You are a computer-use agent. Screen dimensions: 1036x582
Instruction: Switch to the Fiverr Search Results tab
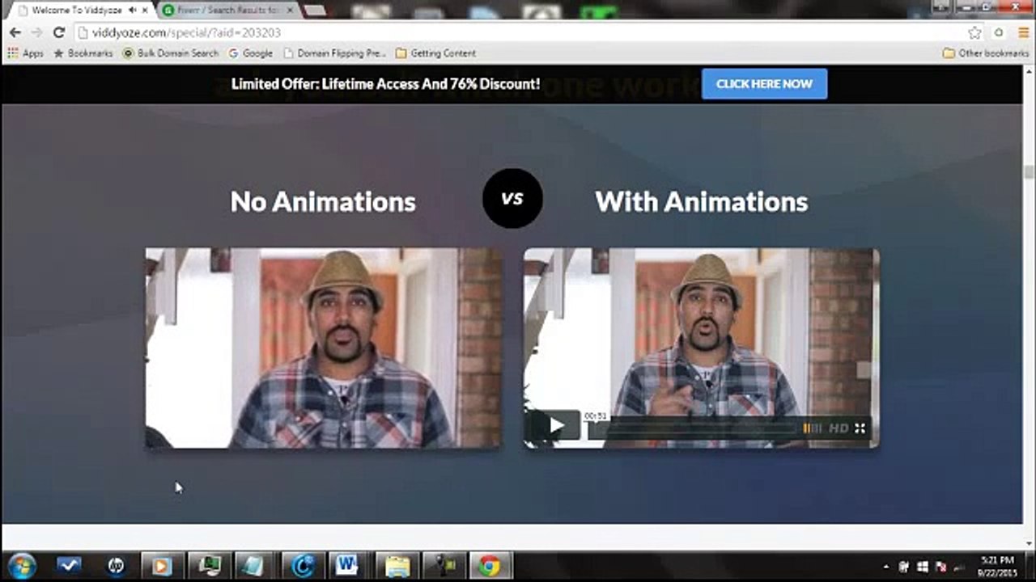click(x=229, y=10)
